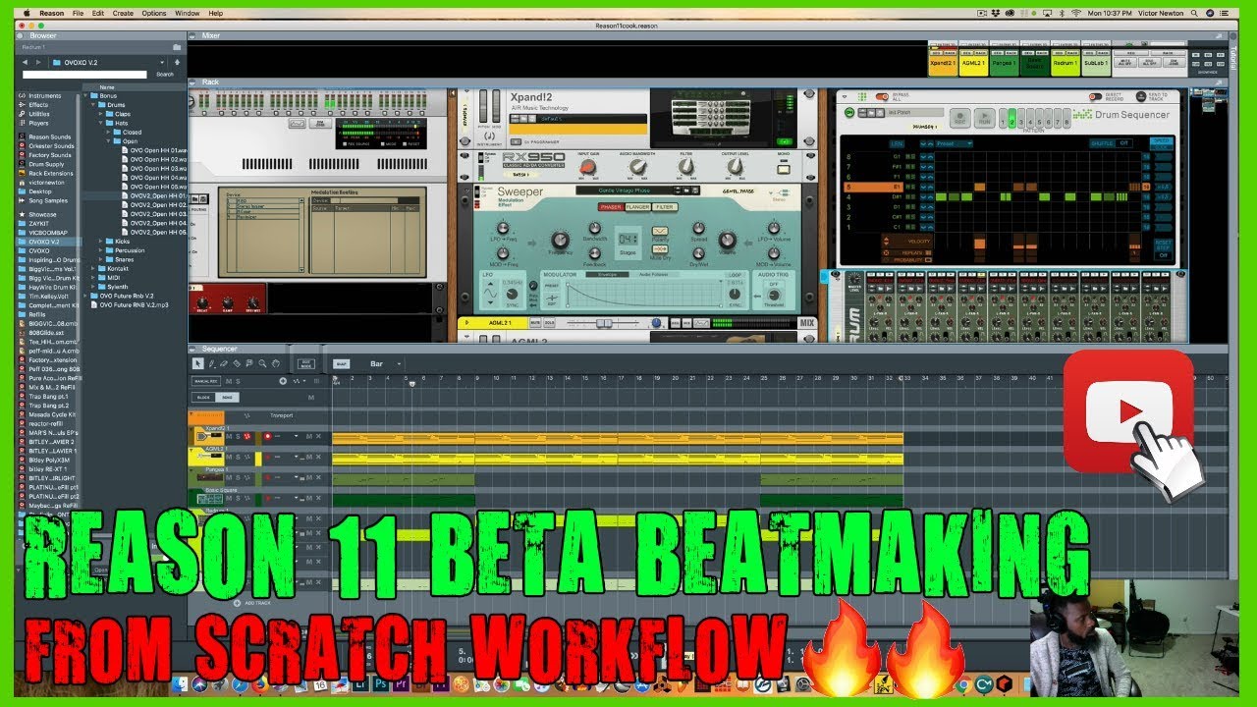Select the Flanger mode tab in Sweeper
The height and width of the screenshot is (707, 1257).
point(638,207)
